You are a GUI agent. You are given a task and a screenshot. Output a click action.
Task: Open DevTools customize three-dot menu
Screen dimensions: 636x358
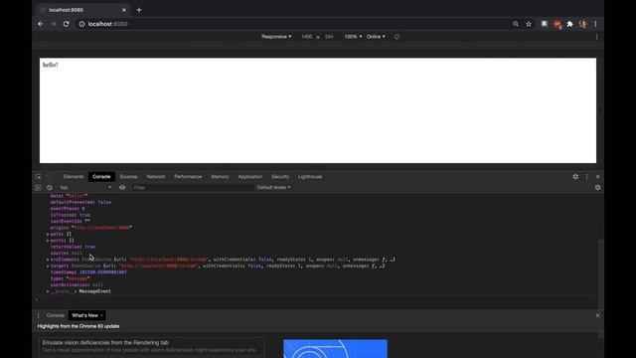click(586, 177)
